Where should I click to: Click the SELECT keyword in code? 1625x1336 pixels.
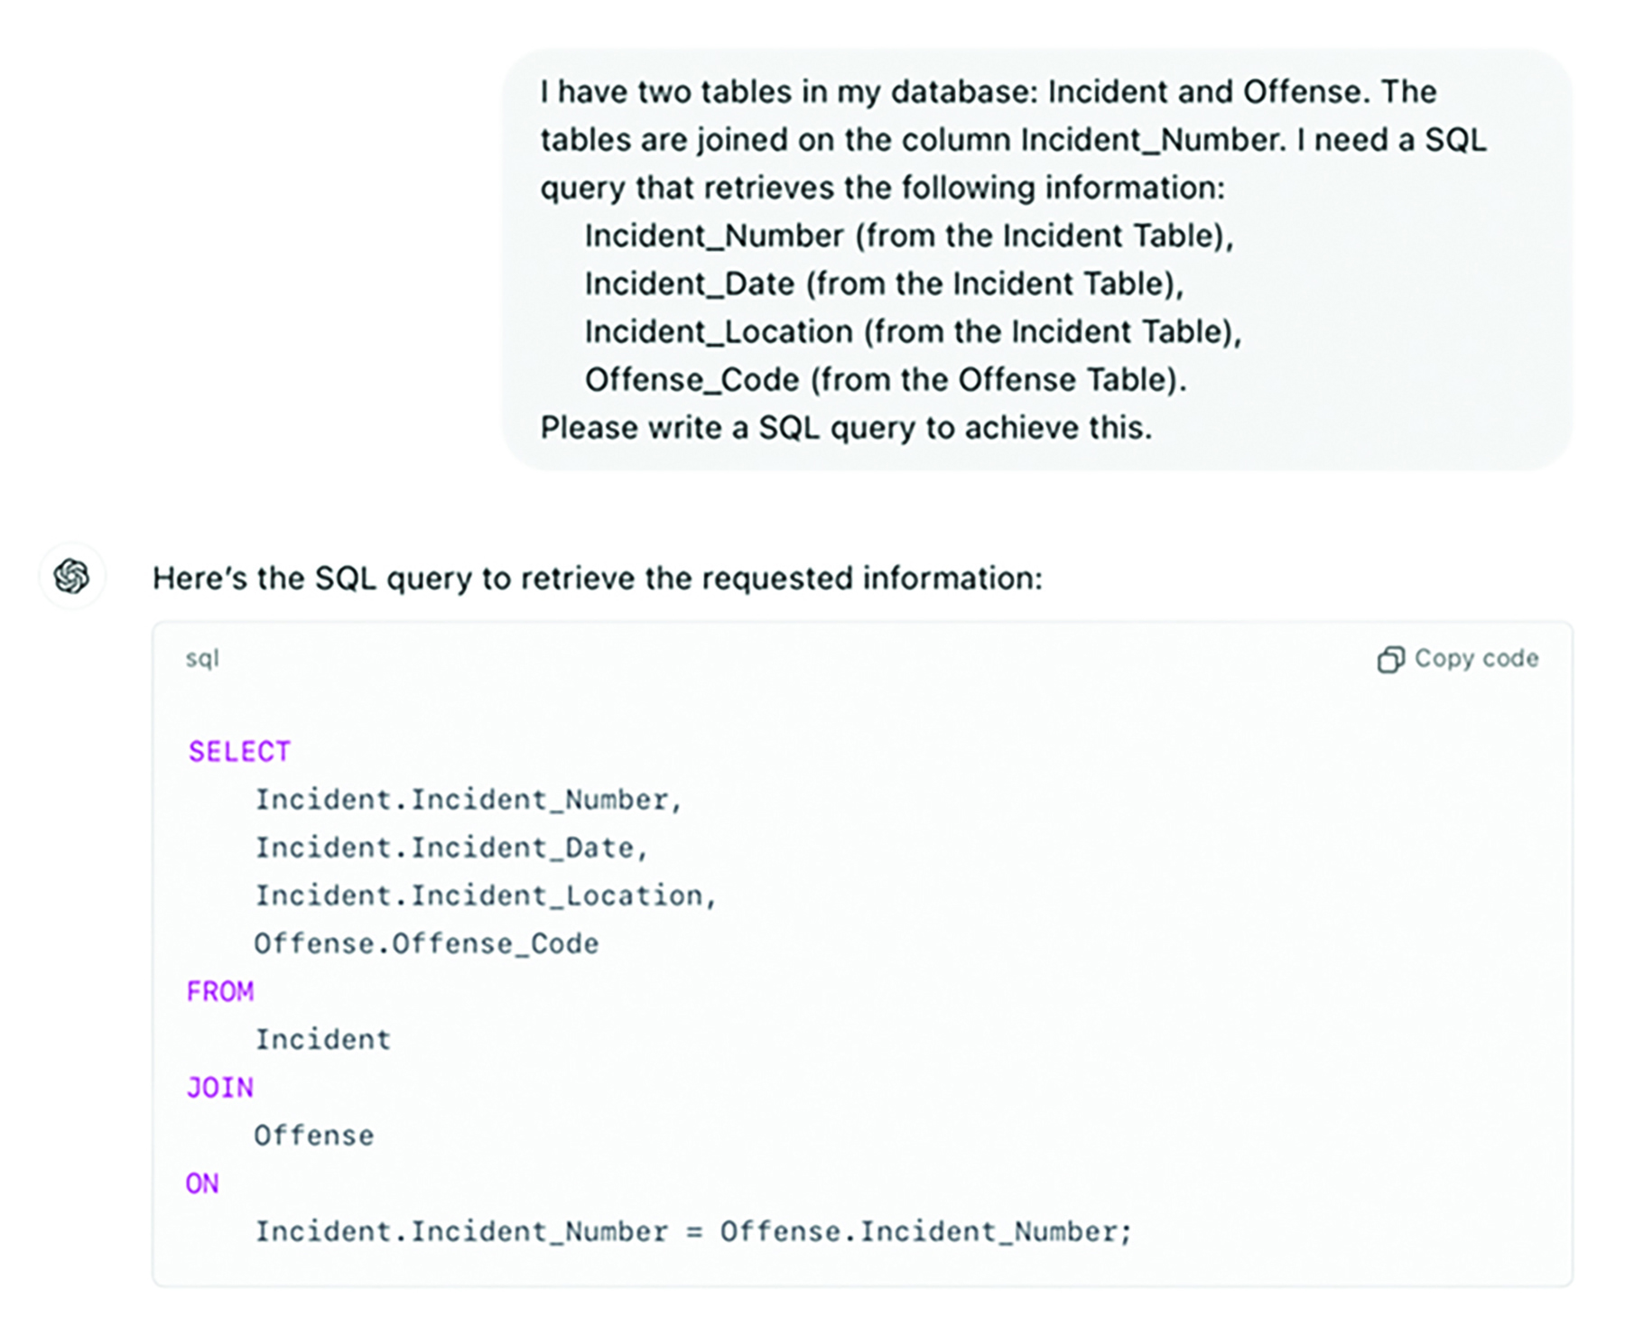239,752
